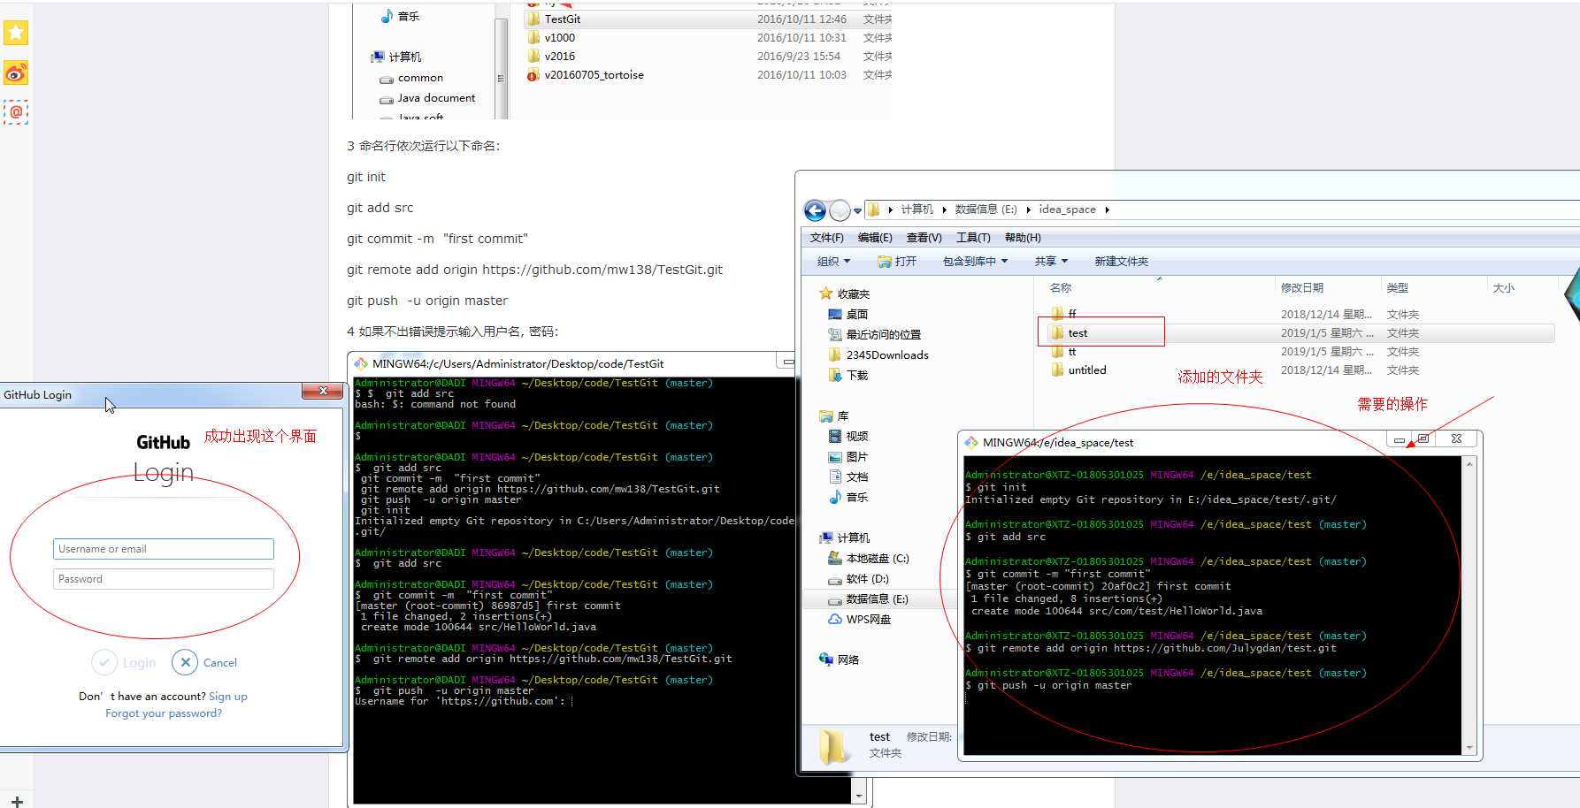
Task: Open the 帮助(H) menu
Action: [1023, 238]
